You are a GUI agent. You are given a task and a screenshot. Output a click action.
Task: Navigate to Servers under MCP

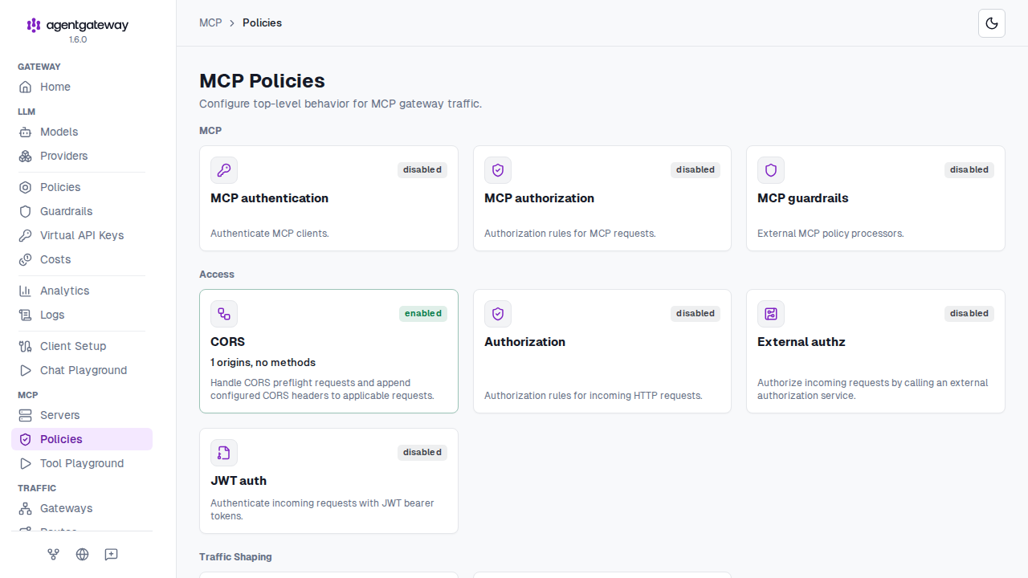click(82, 415)
